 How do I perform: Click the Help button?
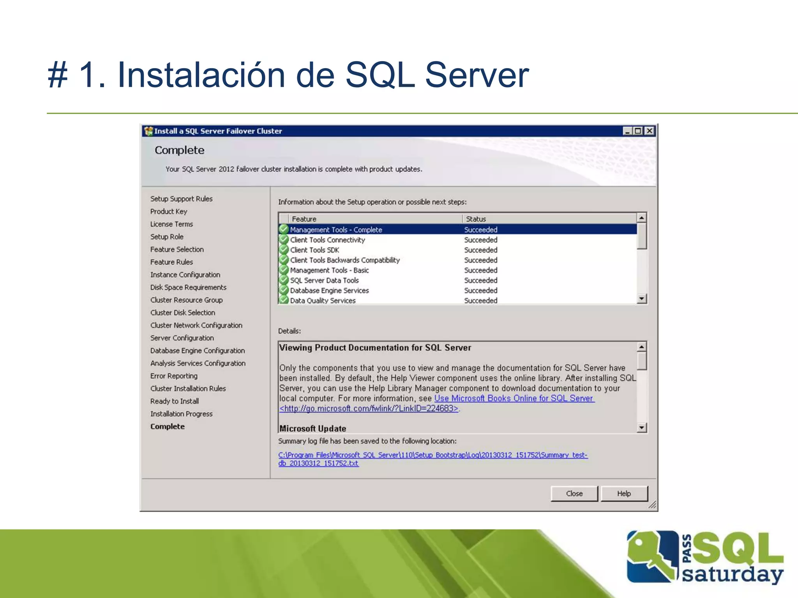624,493
